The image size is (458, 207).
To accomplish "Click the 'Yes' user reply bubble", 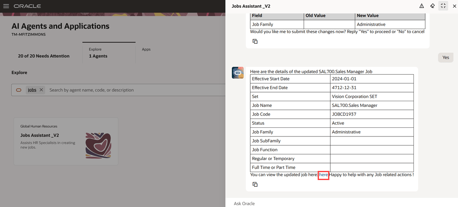I will pos(446,57).
